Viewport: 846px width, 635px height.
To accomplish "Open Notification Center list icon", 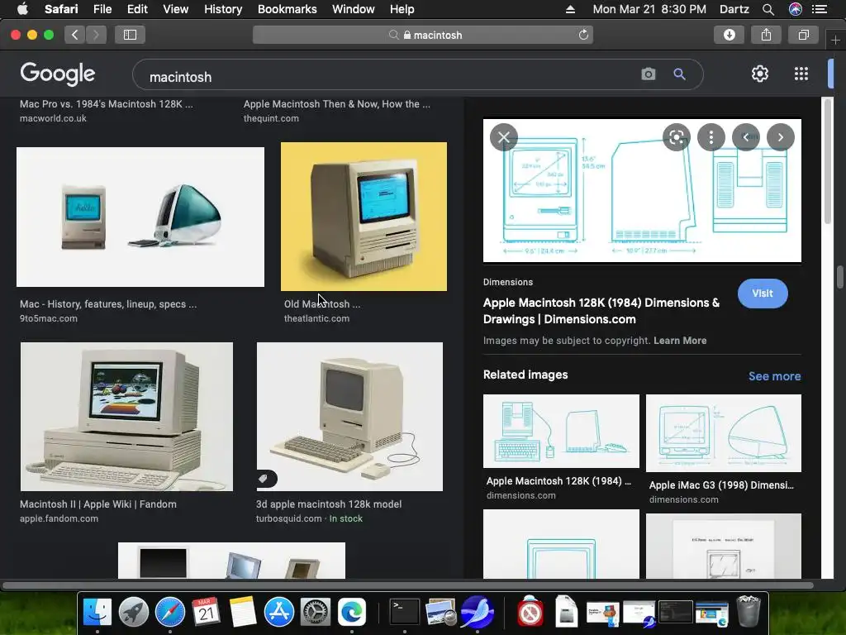I will coord(820,9).
